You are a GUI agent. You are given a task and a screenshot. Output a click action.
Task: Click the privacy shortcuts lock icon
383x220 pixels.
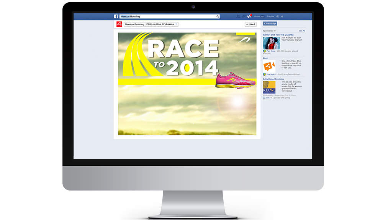point(277,16)
